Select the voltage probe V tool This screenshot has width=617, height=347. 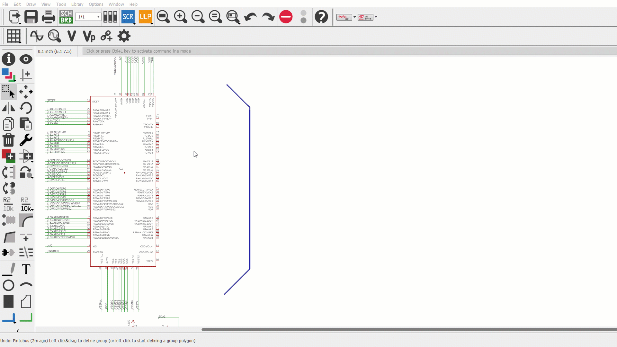72,36
